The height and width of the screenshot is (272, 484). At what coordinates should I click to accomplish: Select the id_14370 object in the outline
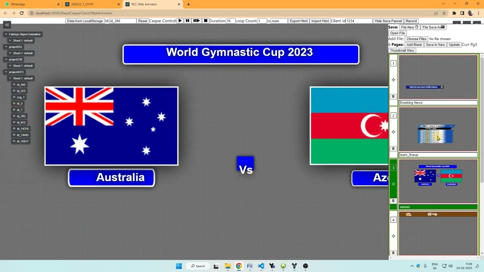click(21, 129)
